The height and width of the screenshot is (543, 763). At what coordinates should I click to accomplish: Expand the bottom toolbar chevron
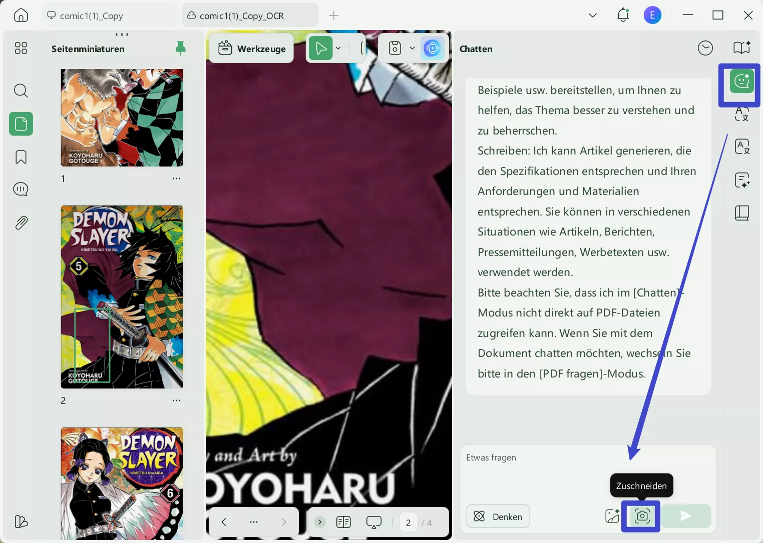tap(319, 522)
